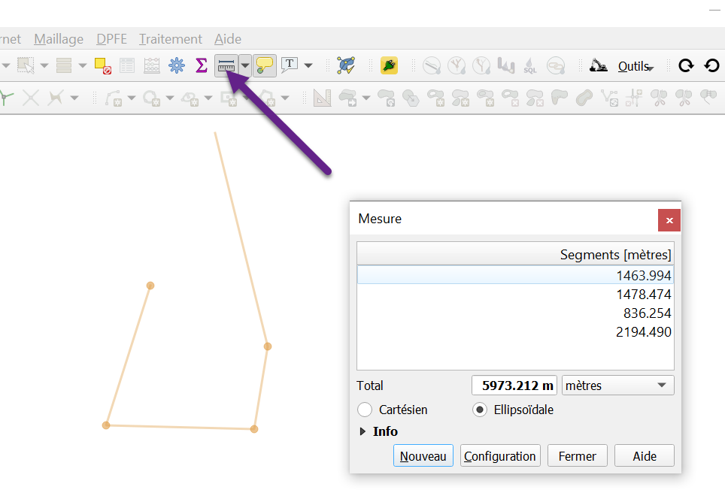Click the undo back-arrow icon
Image resolution: width=725 pixels, height=496 pixels.
pos(711,65)
